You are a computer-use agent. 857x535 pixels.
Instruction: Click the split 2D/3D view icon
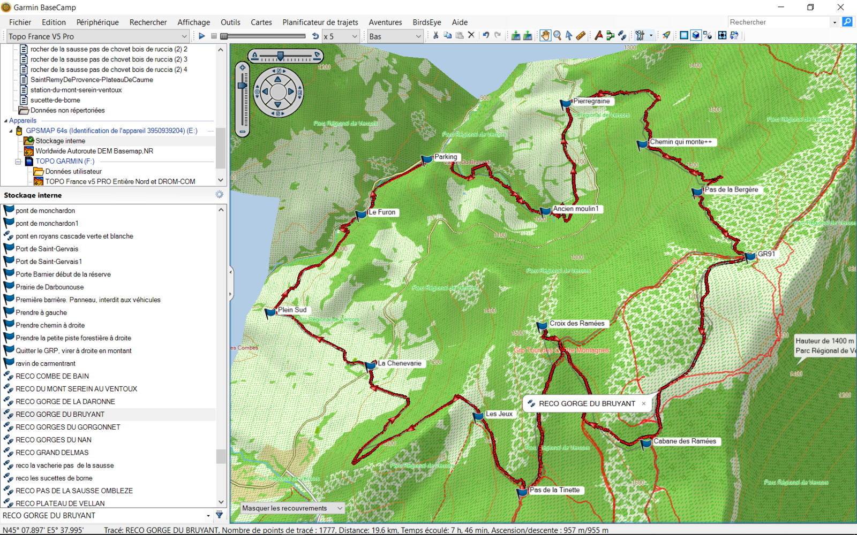point(708,35)
